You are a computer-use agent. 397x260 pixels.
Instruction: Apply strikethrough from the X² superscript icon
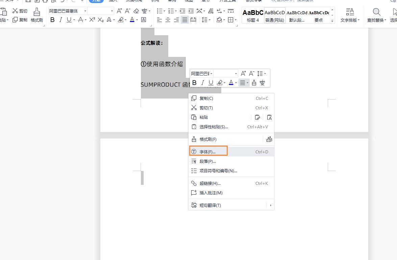point(92,20)
